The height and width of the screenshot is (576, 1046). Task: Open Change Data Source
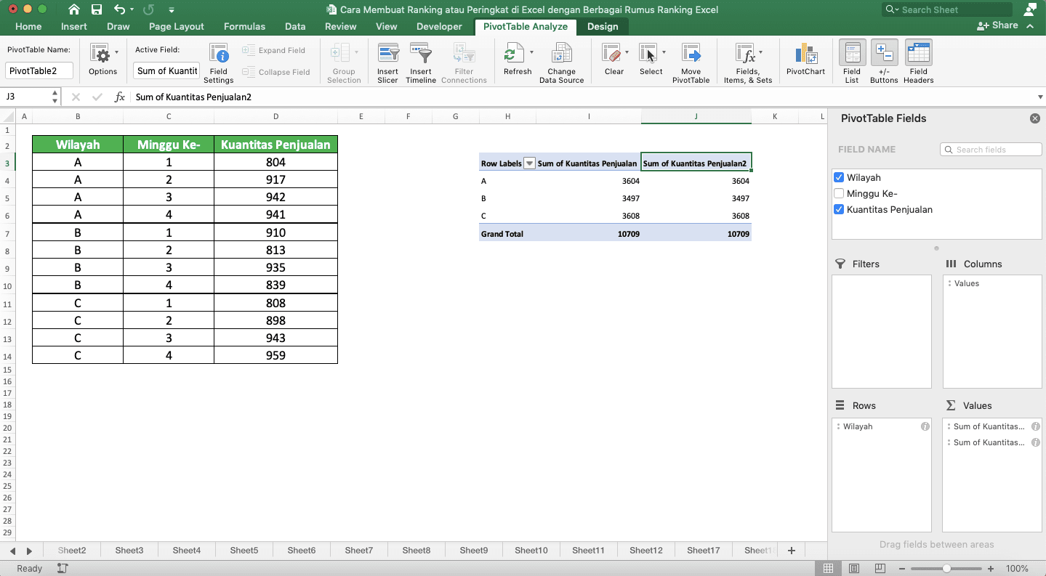pyautogui.click(x=561, y=62)
